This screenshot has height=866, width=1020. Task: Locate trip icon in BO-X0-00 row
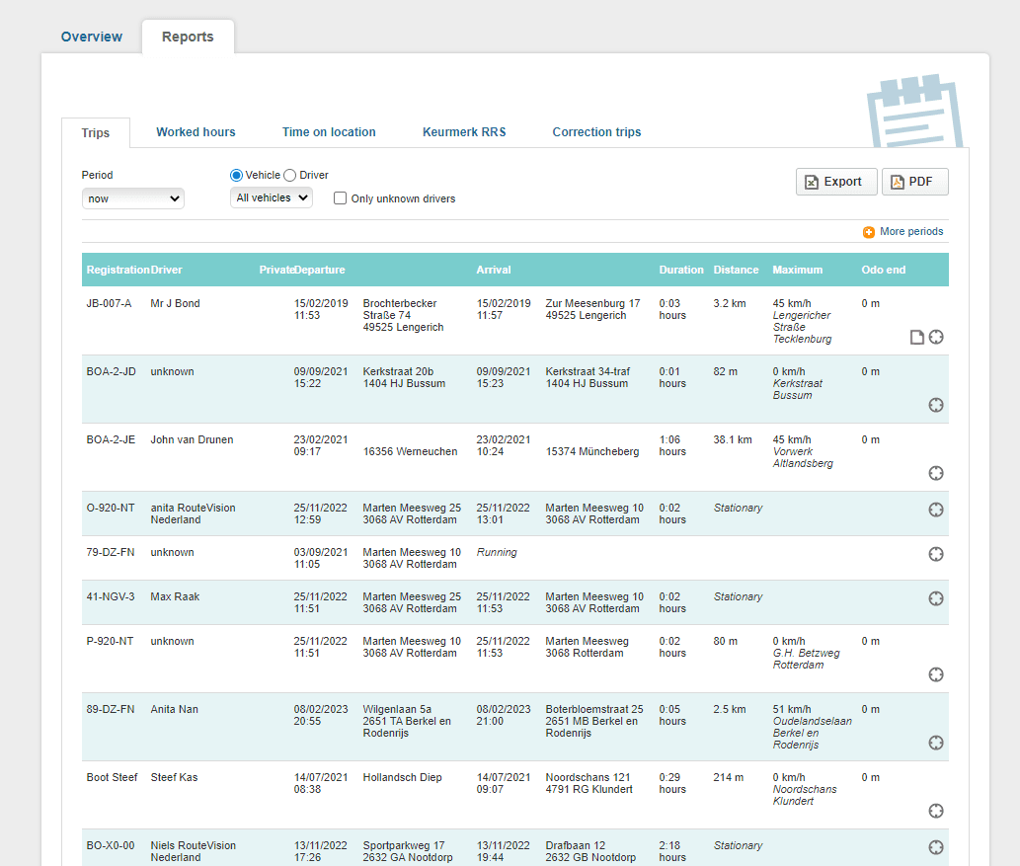936,847
